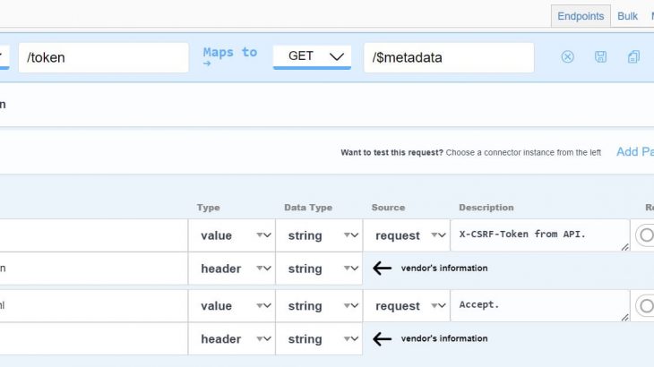This screenshot has height=367, width=654.
Task: Click parameter name field in Accept row
Action: coord(94,306)
